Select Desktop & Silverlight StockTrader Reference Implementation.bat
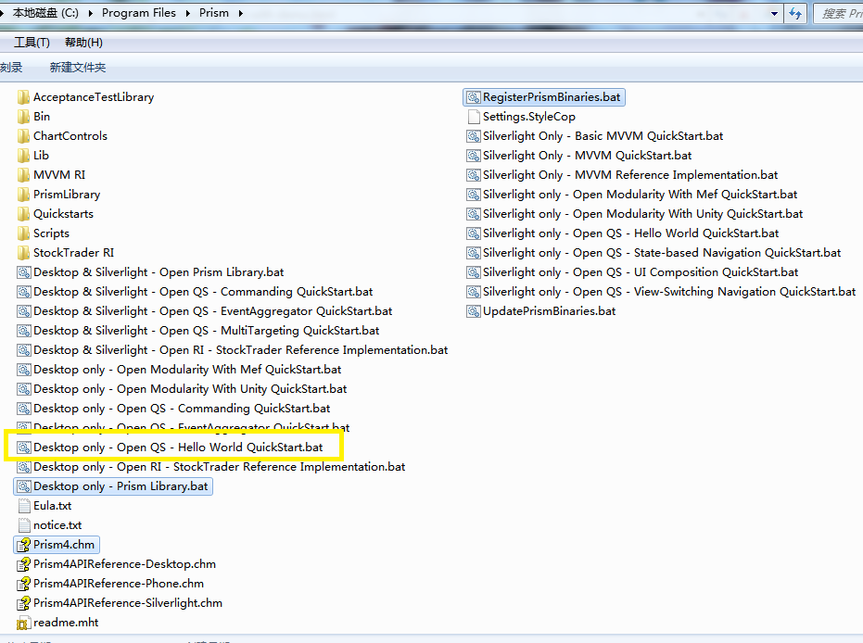The image size is (863, 643). [x=233, y=350]
